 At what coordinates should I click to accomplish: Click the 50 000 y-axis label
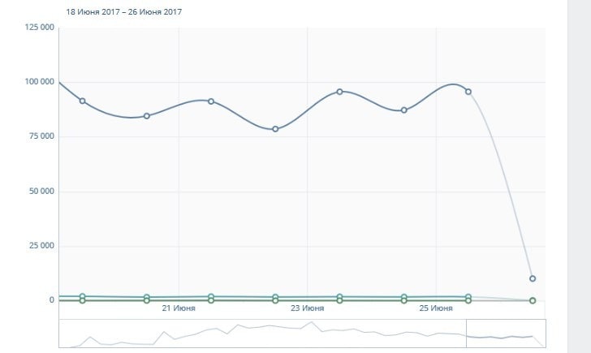point(41,192)
